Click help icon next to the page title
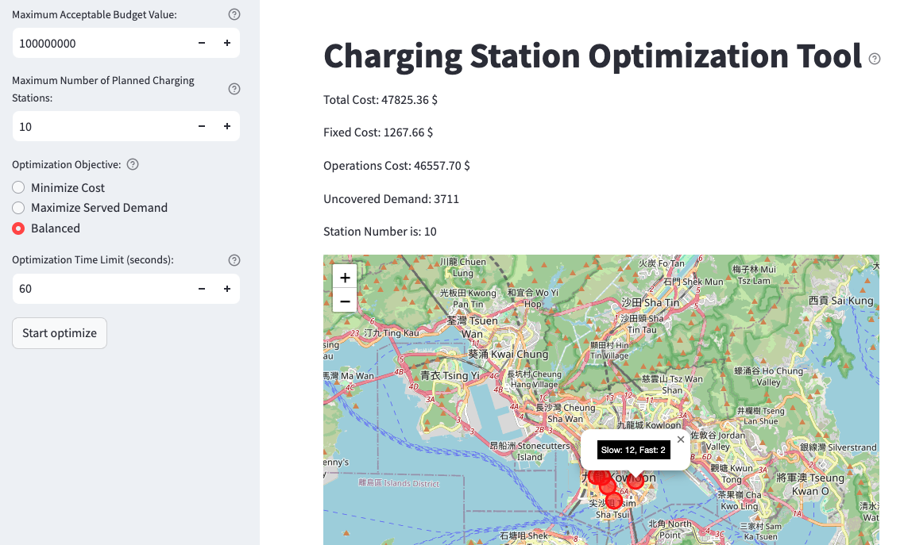The image size is (904, 545). click(875, 59)
